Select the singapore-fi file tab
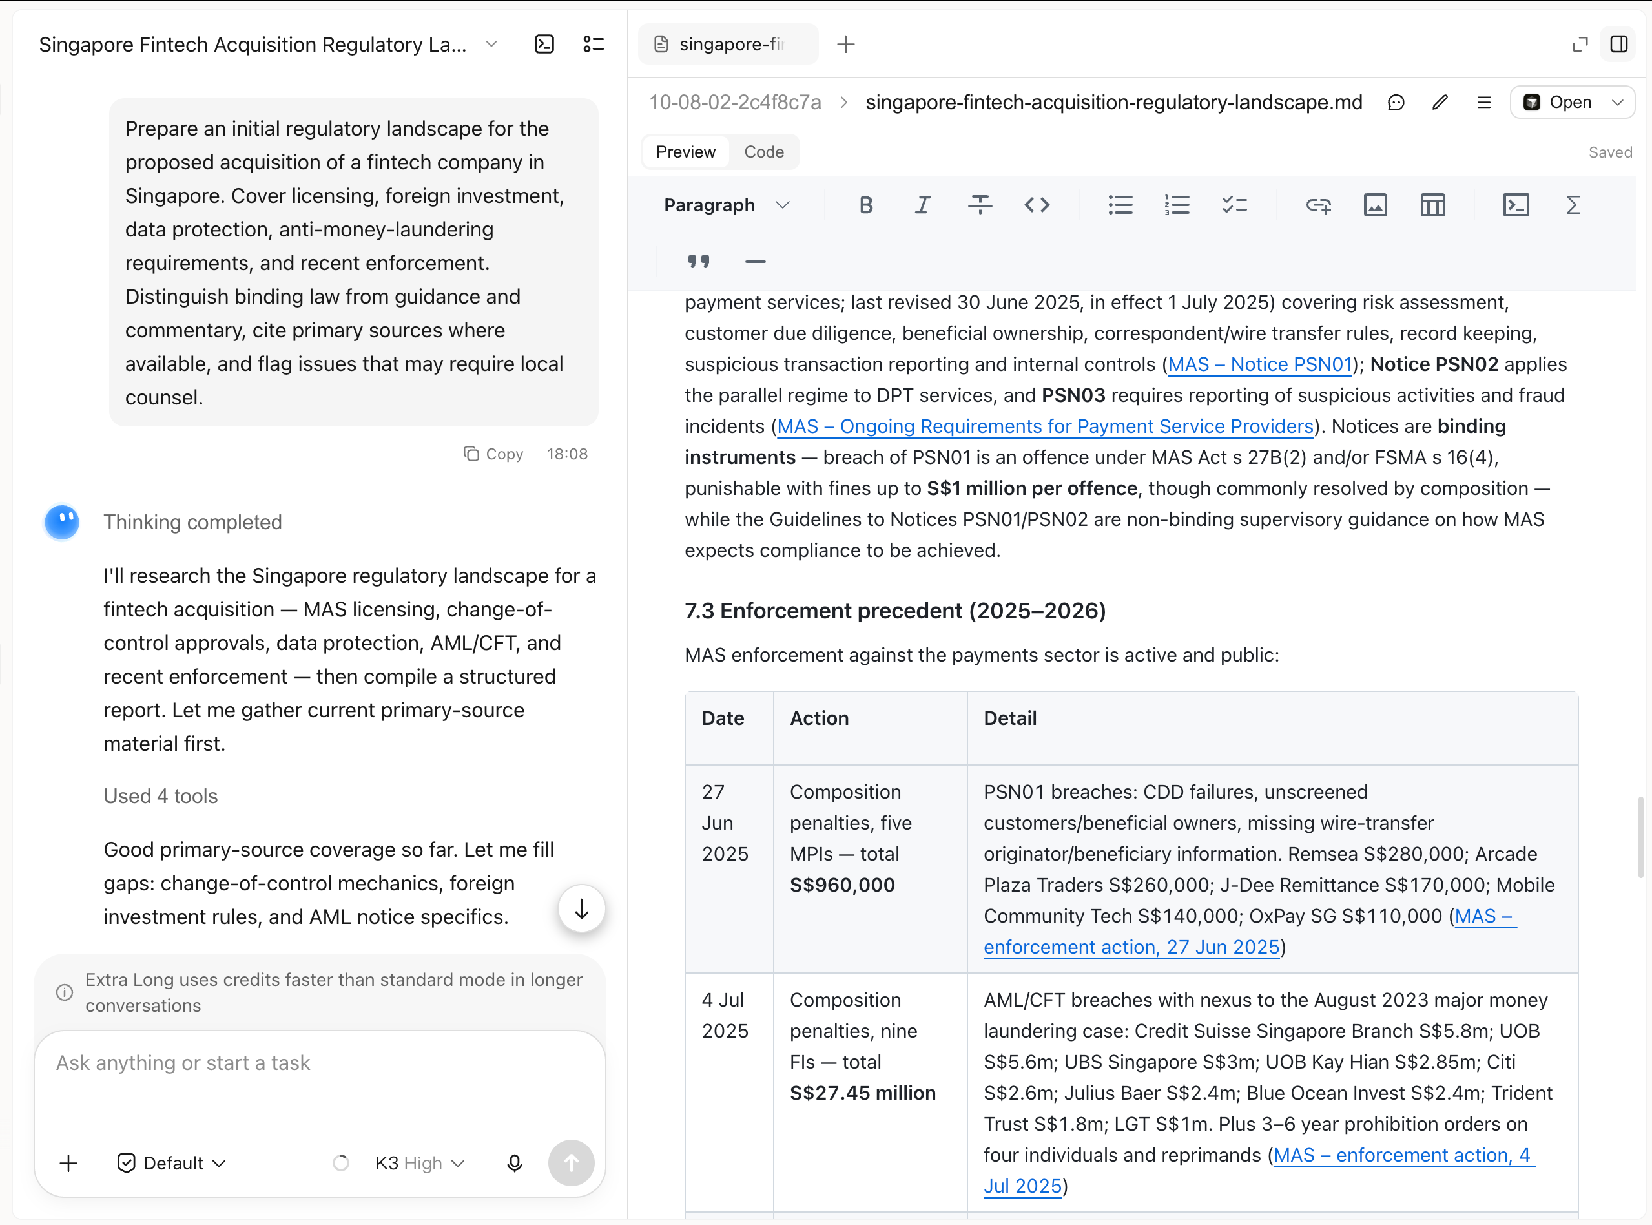 [728, 45]
